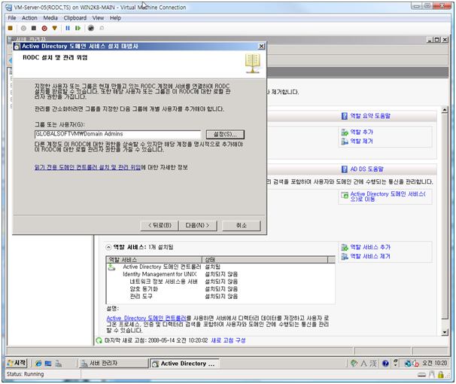Click the orange Save state toolbar icon
The height and width of the screenshot is (384, 456).
(x=55, y=28)
